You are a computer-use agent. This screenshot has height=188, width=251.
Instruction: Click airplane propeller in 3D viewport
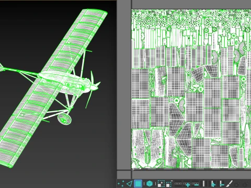click(93, 88)
